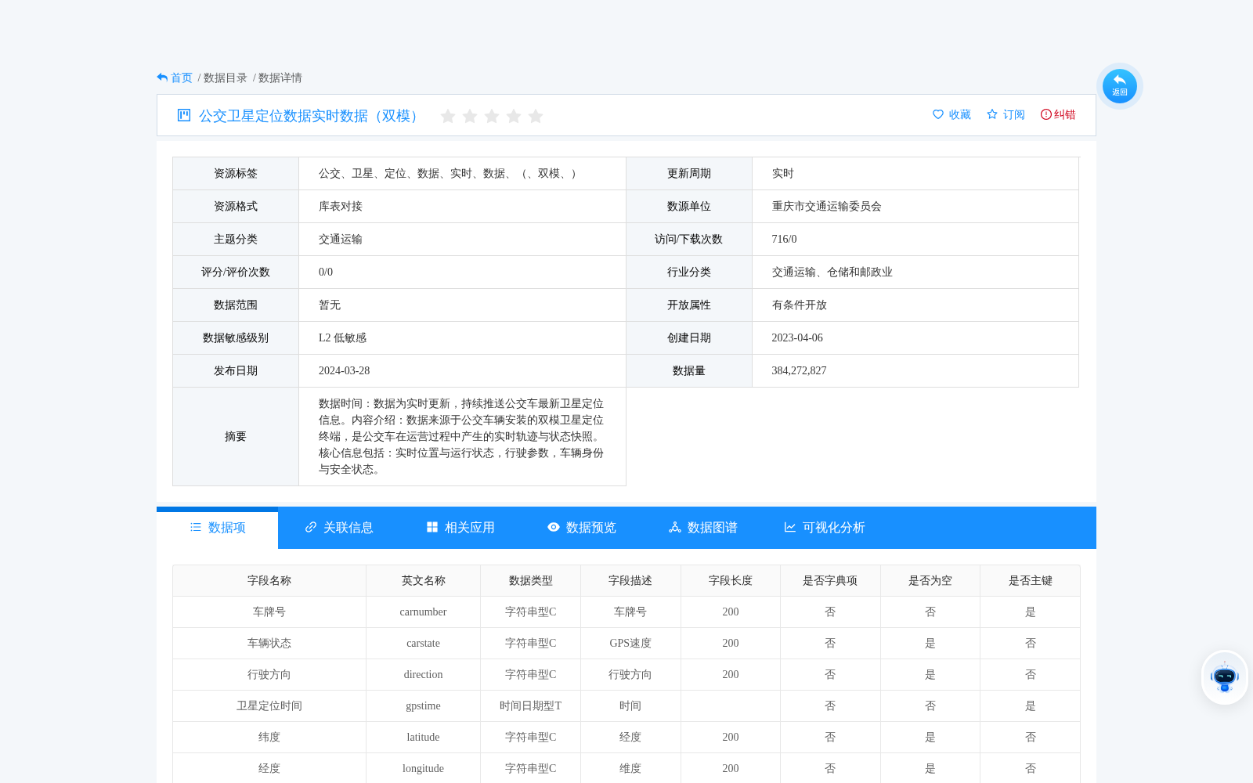Click the 是否主键 column header
This screenshot has height=783, width=1253.
[1031, 580]
